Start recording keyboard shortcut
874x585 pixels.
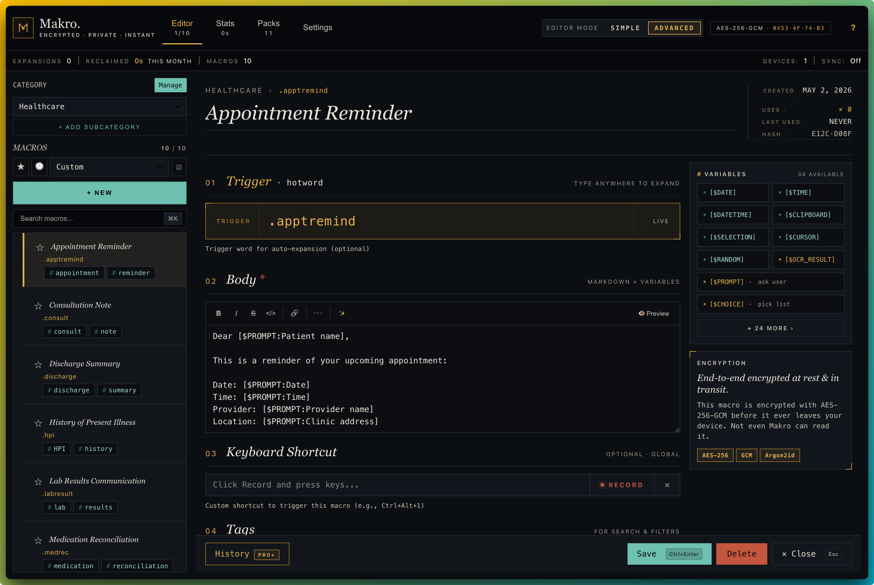[x=622, y=485]
